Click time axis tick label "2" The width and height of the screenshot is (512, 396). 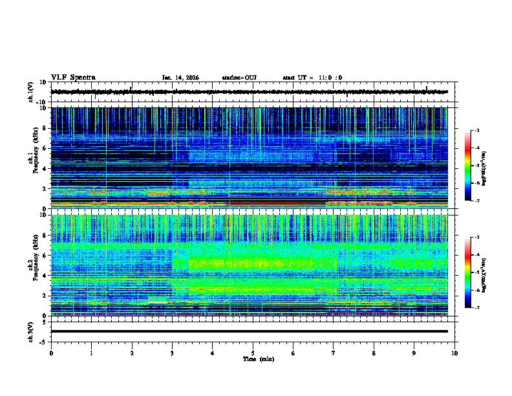[132, 353]
